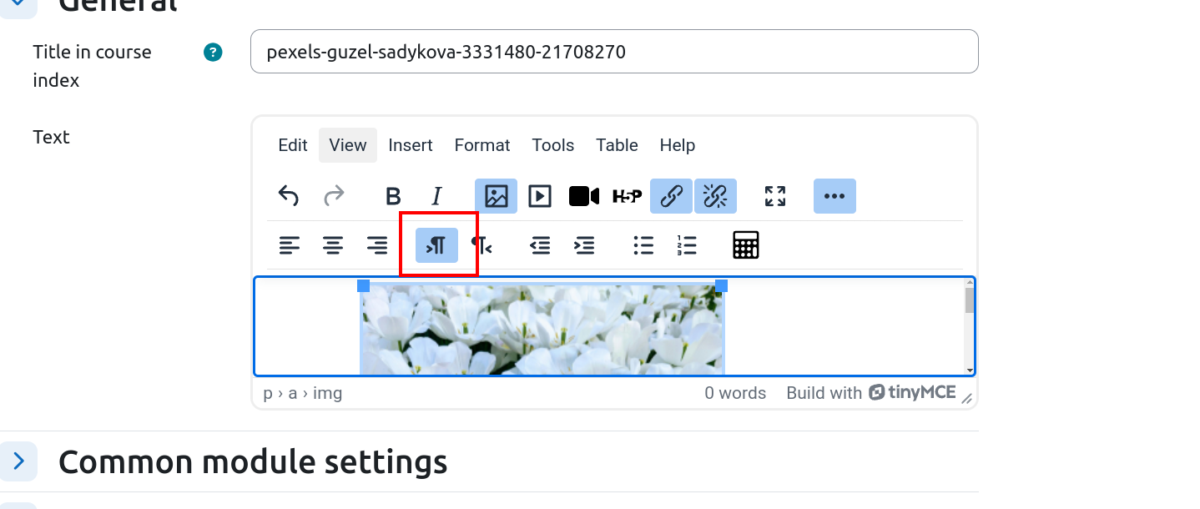This screenshot has width=1200, height=509.
Task: Open the Tools menu
Action: pos(553,145)
